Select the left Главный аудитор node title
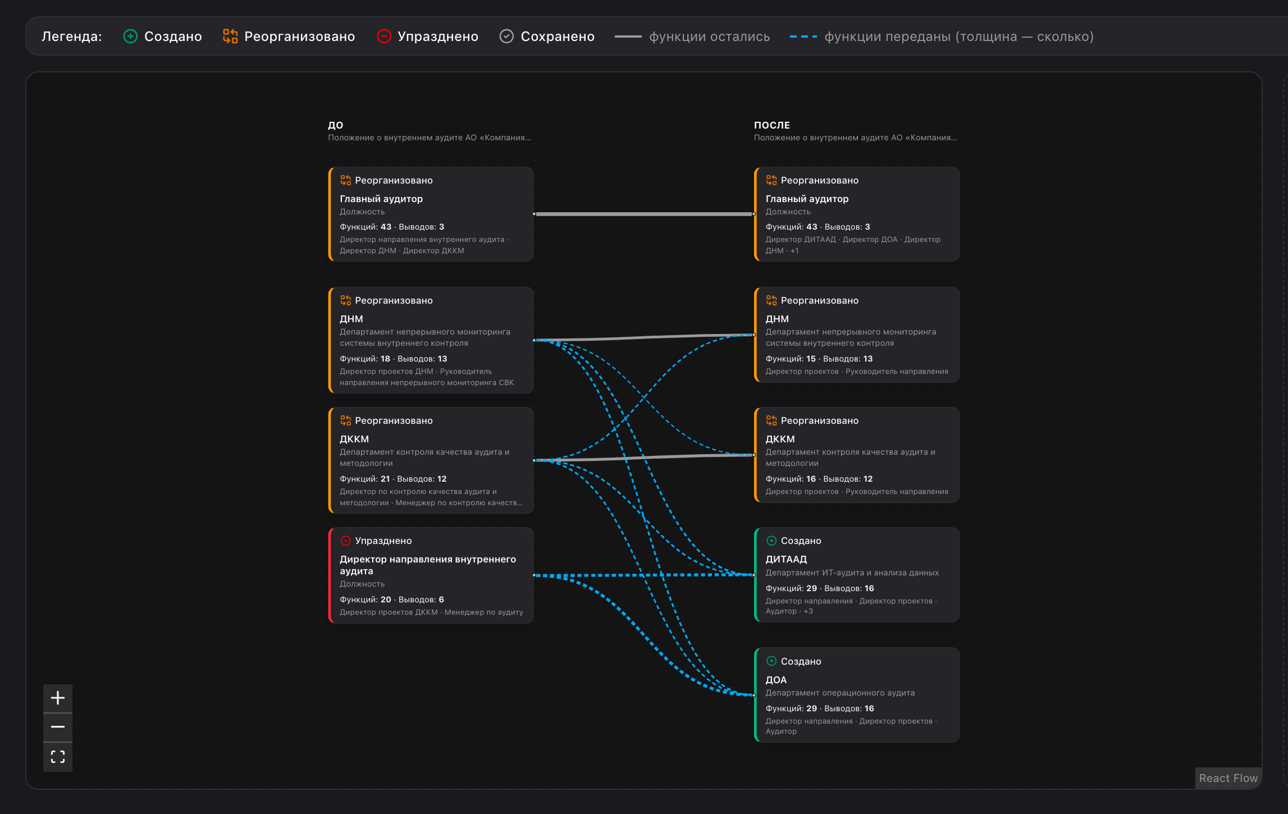This screenshot has height=814, width=1288. [x=381, y=199]
